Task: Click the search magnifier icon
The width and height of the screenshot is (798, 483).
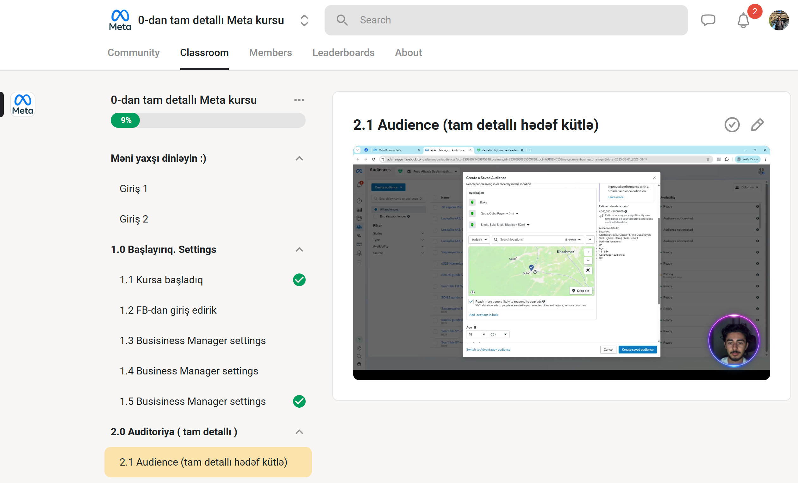Action: pos(342,20)
